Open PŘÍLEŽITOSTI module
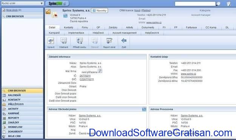 (22, 104)
